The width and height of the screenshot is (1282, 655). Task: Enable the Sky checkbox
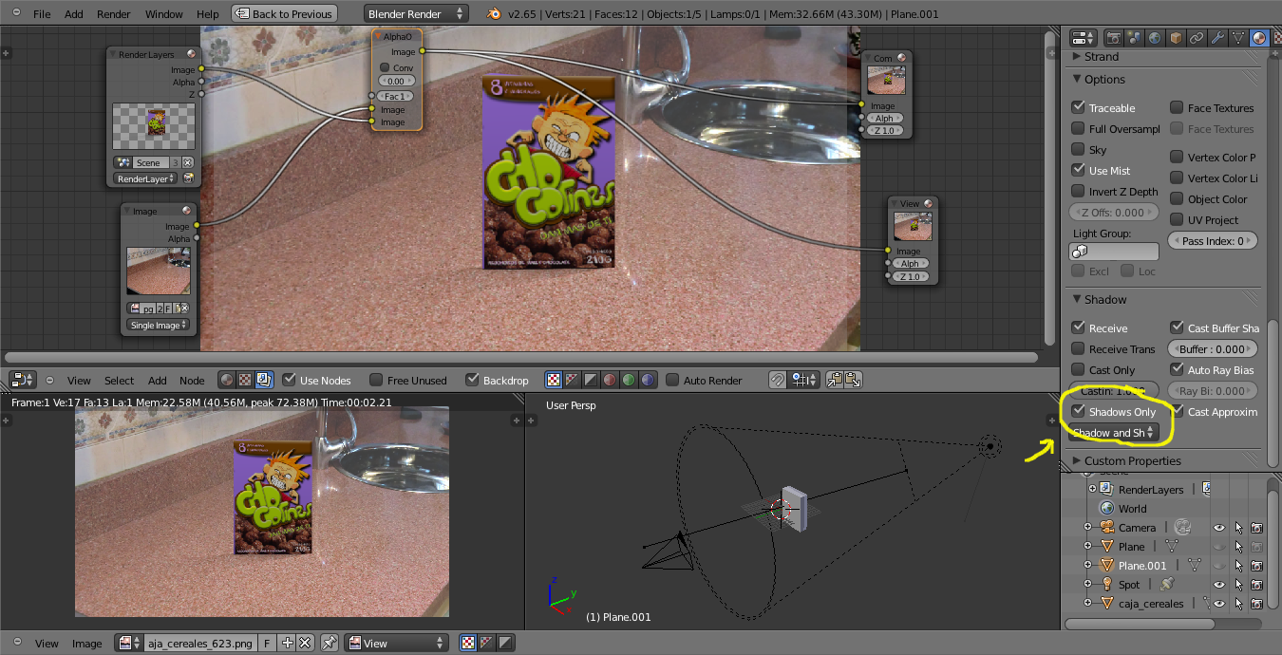[x=1078, y=150]
